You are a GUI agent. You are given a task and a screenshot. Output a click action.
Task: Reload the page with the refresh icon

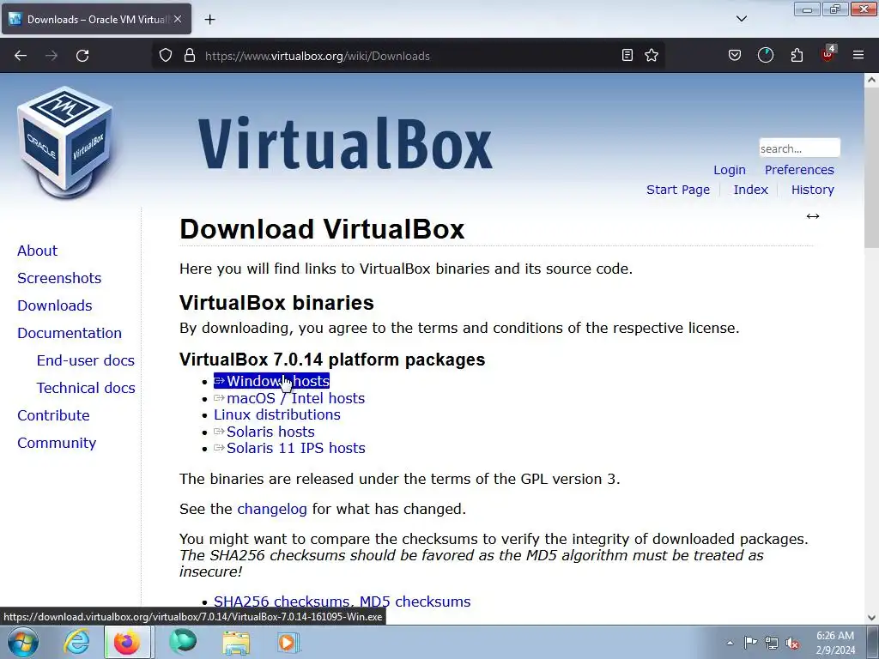82,56
